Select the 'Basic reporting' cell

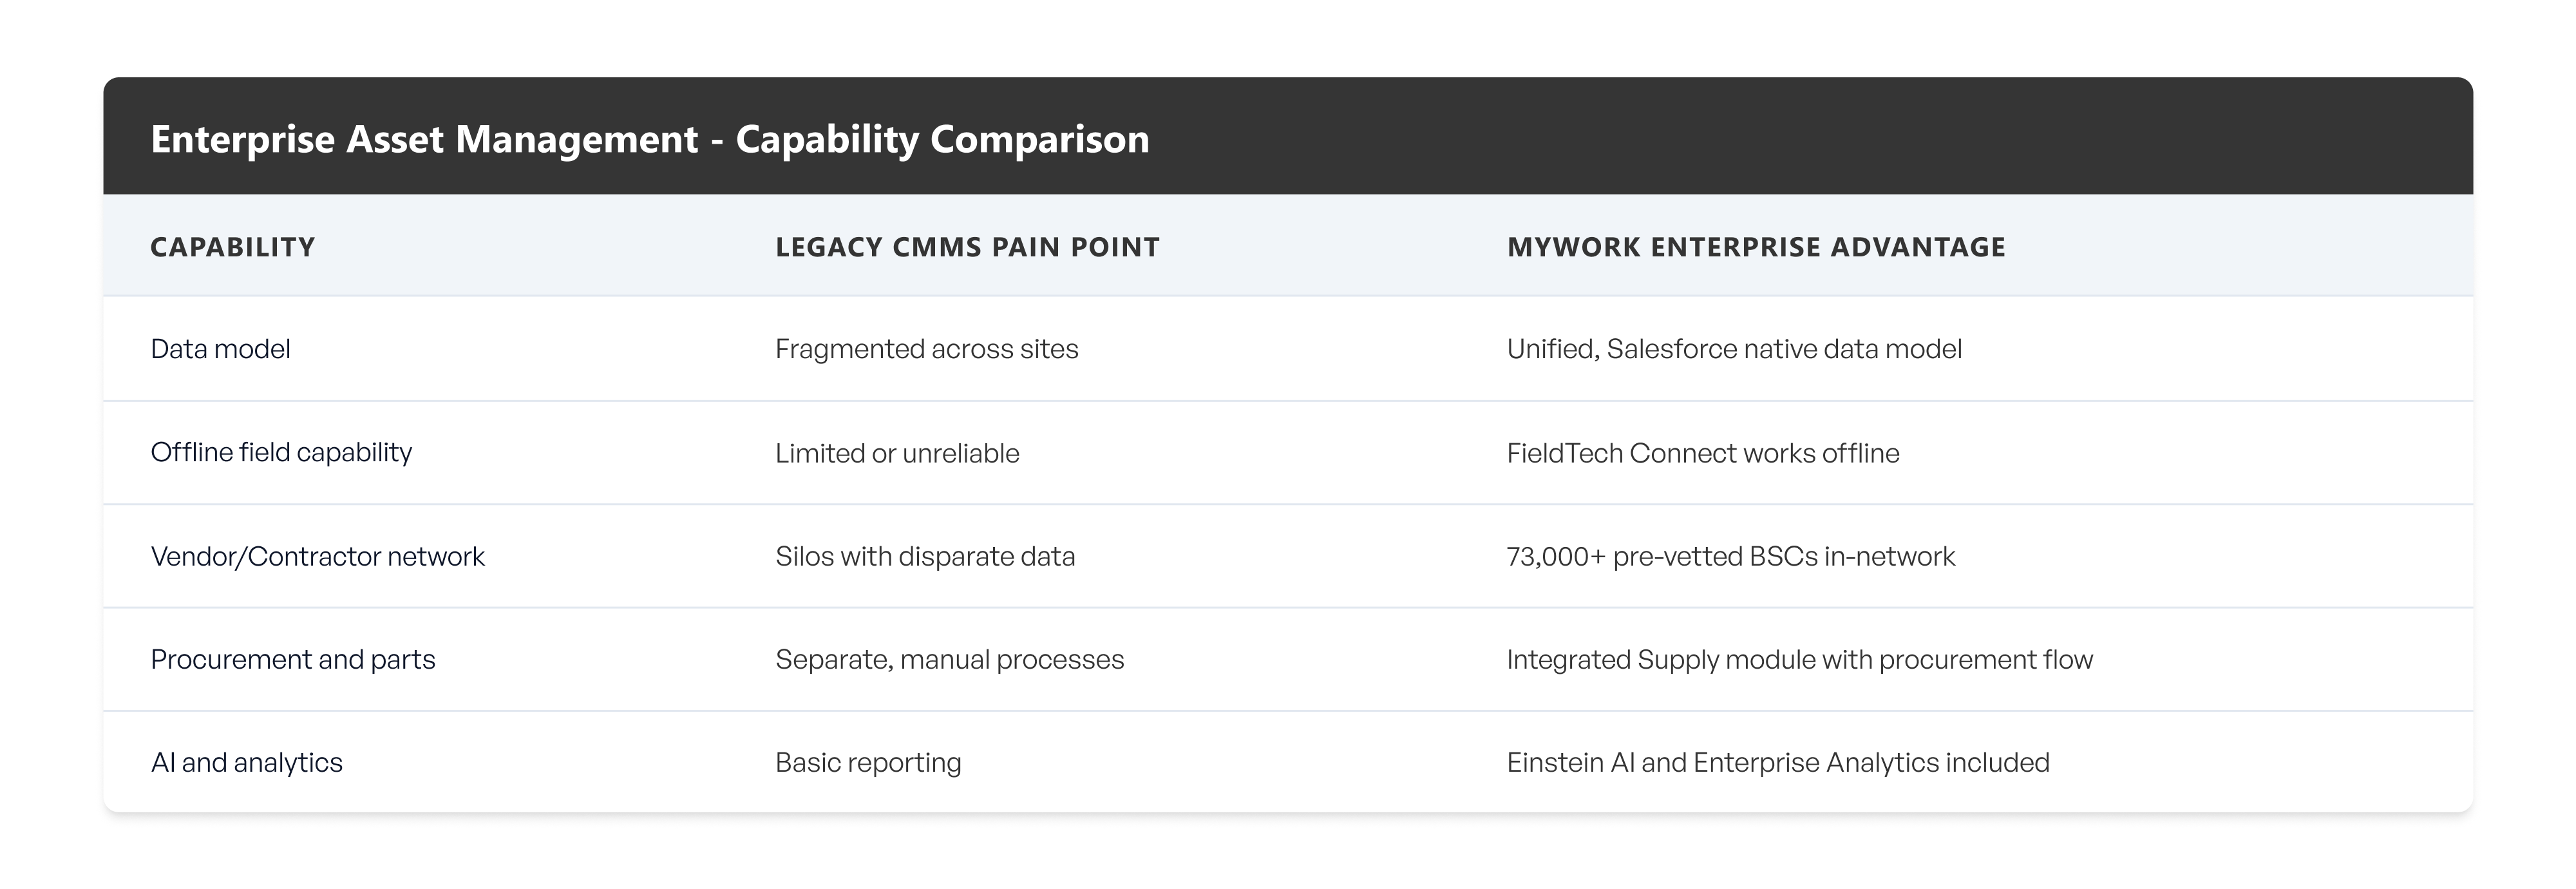pyautogui.click(x=868, y=763)
